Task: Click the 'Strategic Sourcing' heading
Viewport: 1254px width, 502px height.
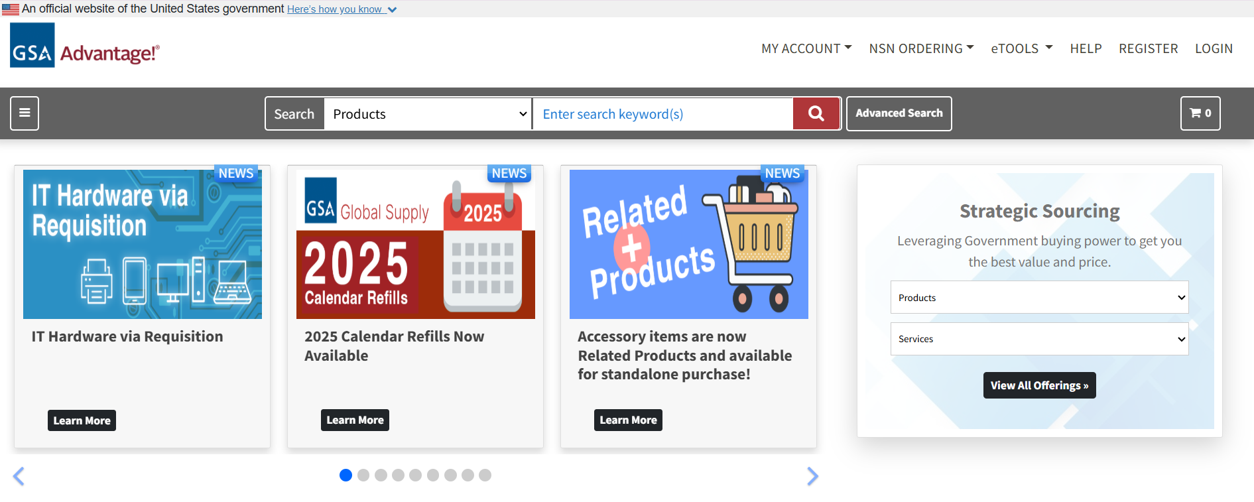Action: click(1039, 211)
